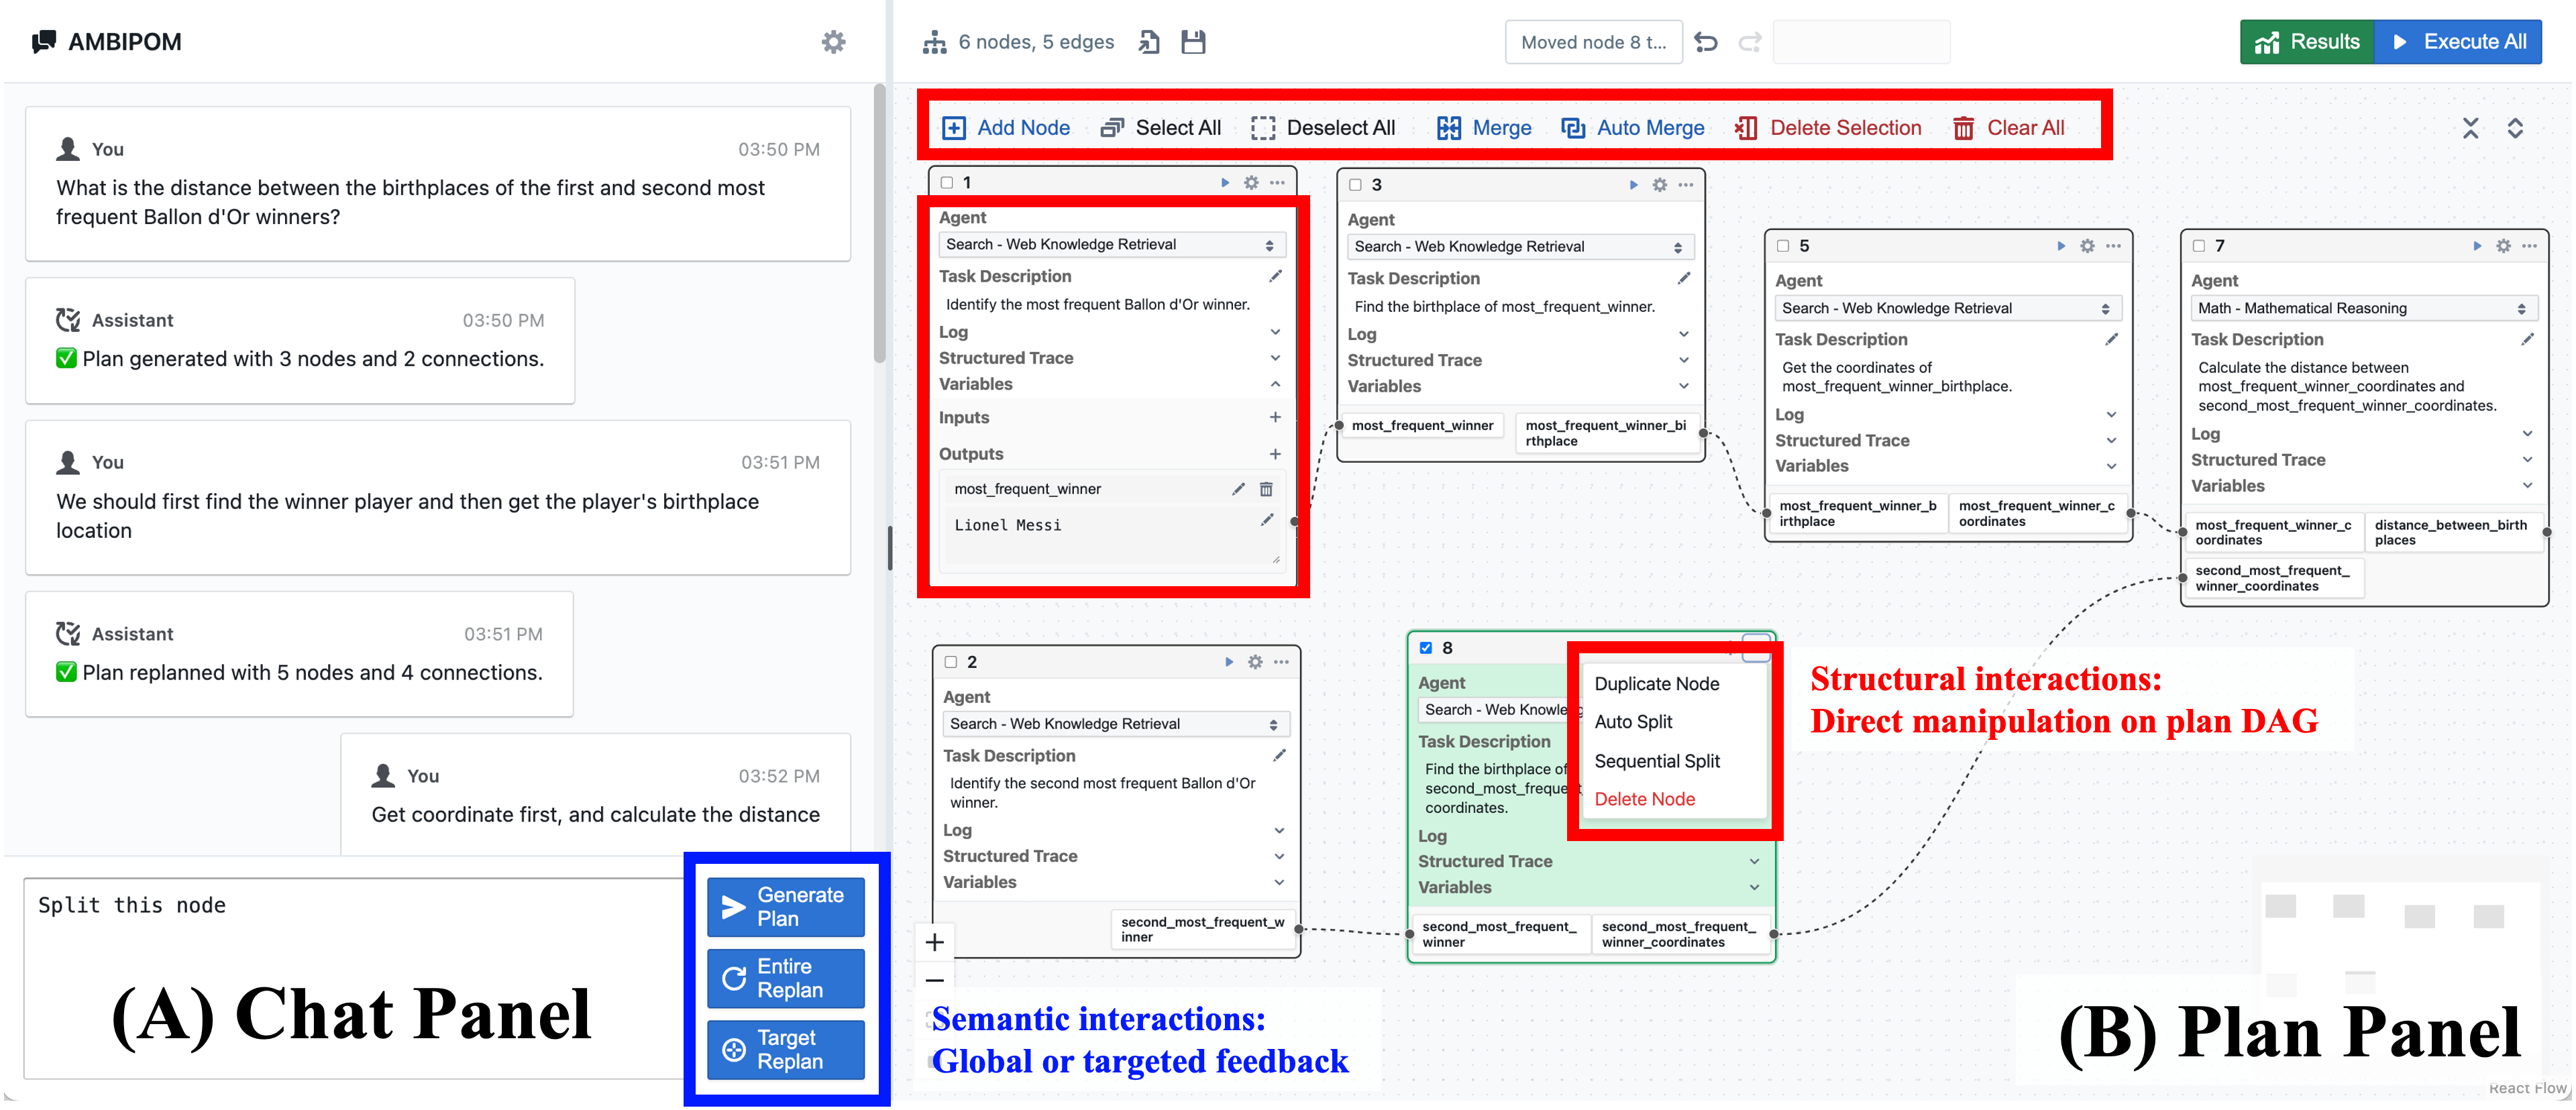Open chat panel settings gear
The height and width of the screenshot is (1110, 2576).
pyautogui.click(x=833, y=42)
